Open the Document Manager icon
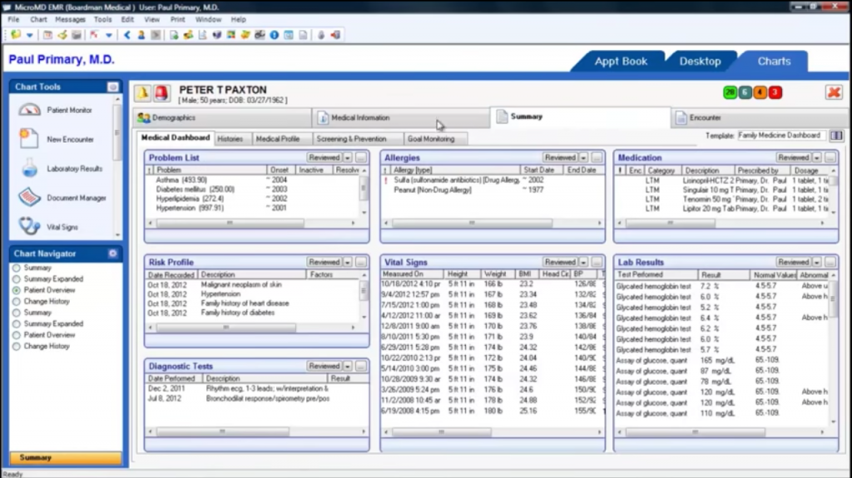Viewport: 852px width, 478px height. click(30, 197)
